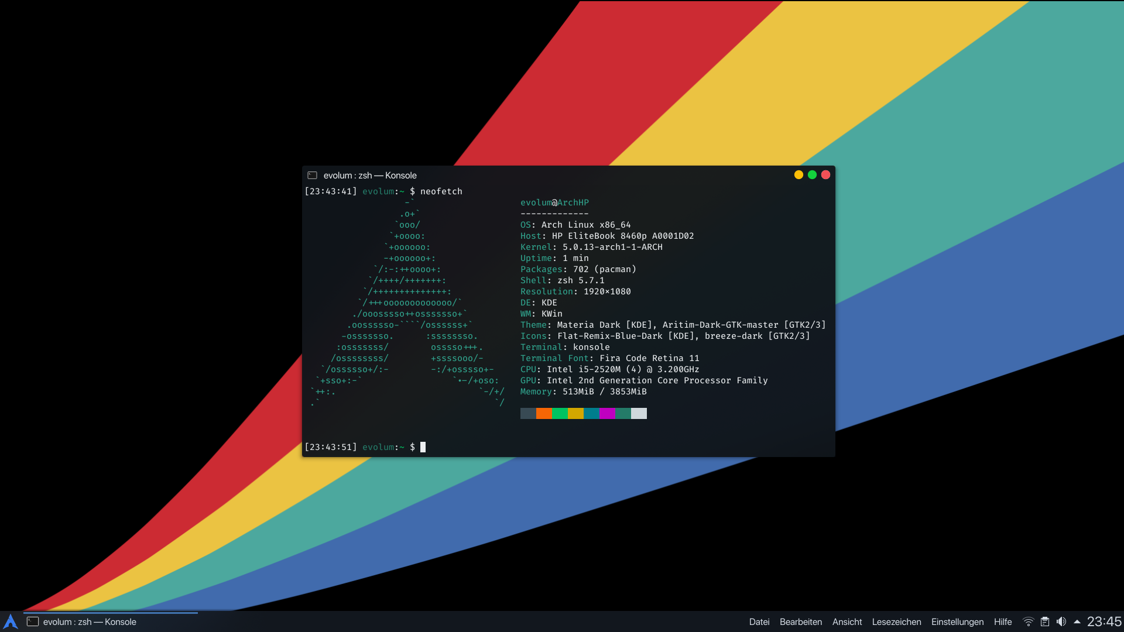
Task: Click the yellow neofetch color block
Action: tap(575, 414)
